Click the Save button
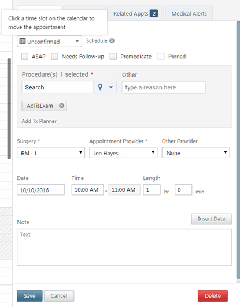 tap(29, 296)
